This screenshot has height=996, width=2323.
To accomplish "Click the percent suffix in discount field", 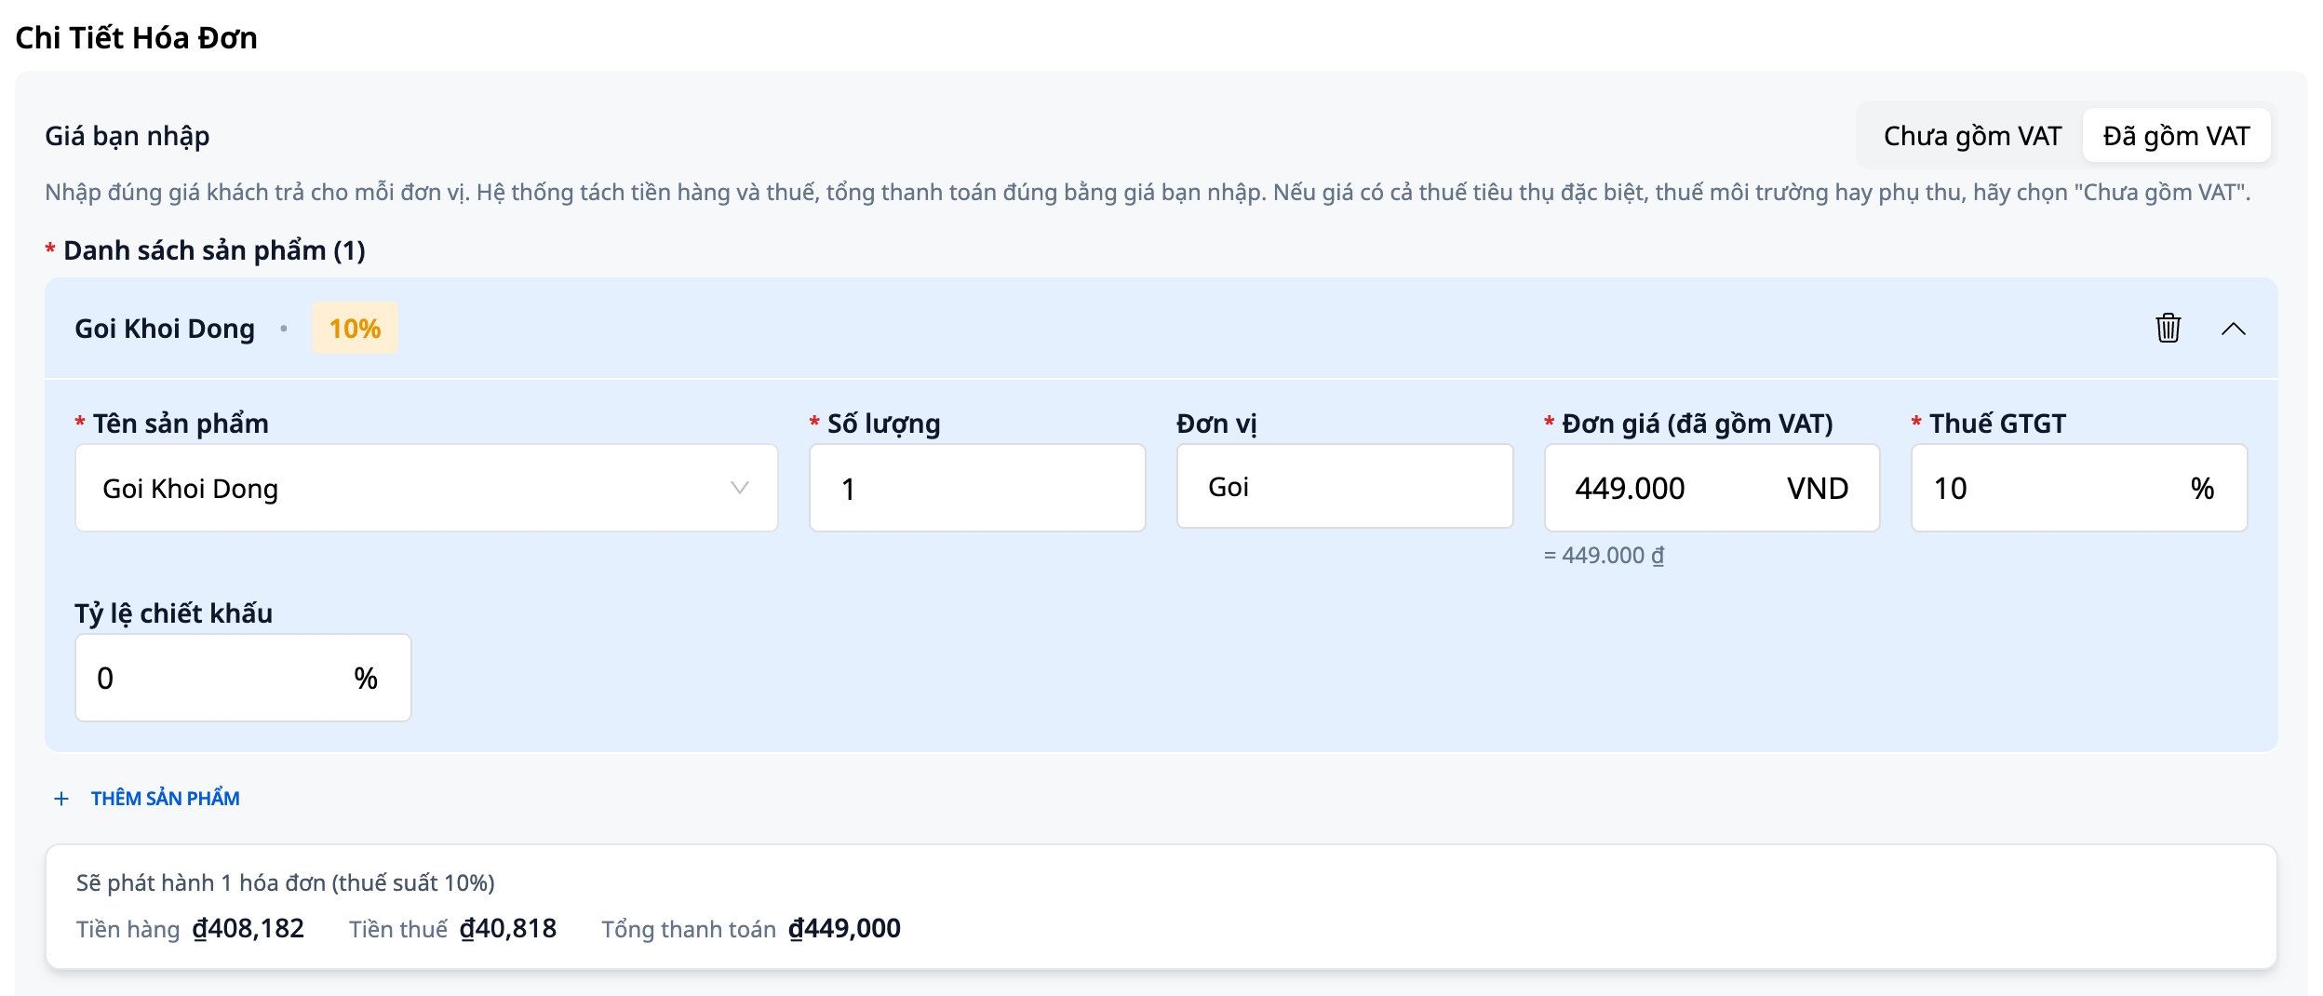I will click(x=366, y=679).
